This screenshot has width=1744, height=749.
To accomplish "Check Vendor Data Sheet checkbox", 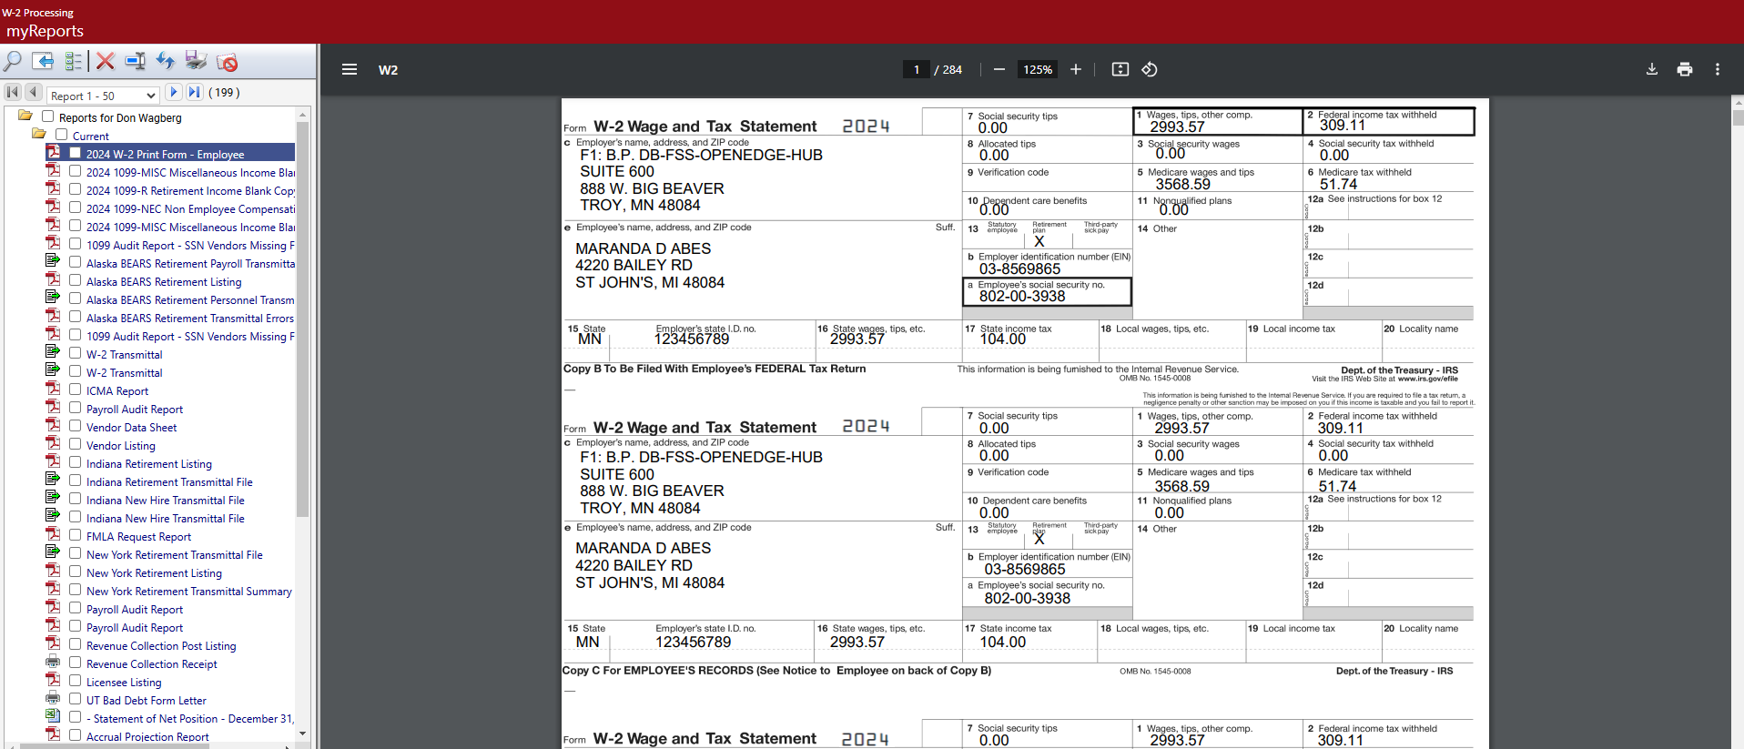I will click(76, 426).
